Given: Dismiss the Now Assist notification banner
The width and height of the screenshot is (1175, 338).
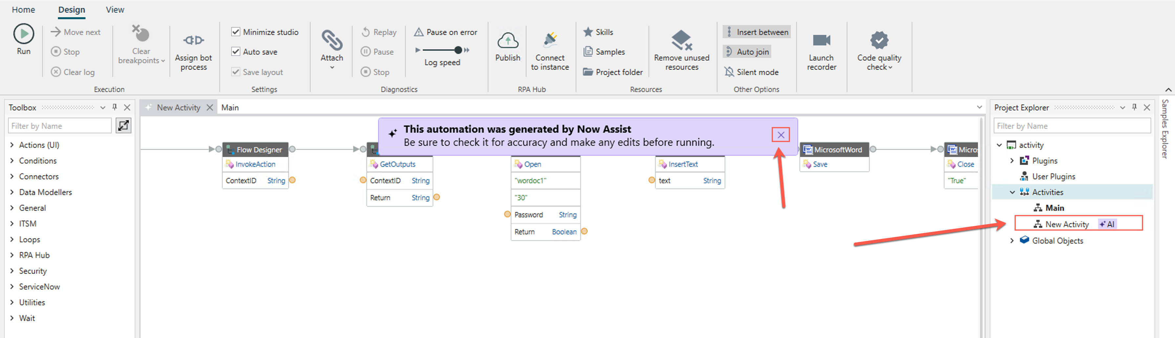Looking at the screenshot, I should (781, 135).
